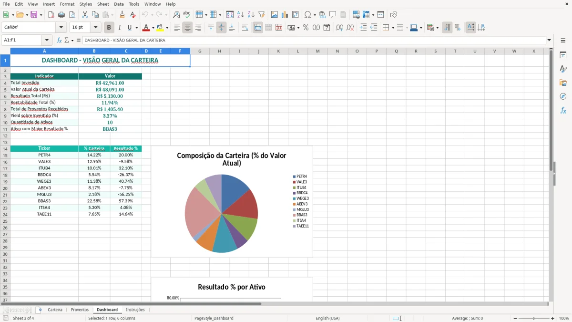Insert pivot table icon

296,15
